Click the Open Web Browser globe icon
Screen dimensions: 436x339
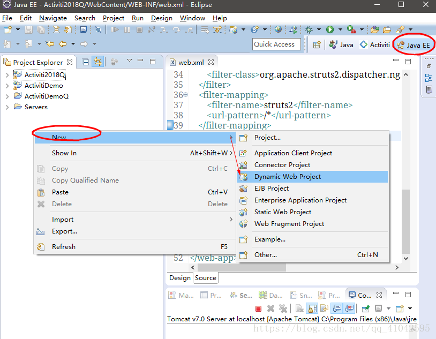point(278,29)
